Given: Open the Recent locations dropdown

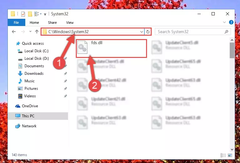Looking at the screenshot, I should pyautogui.click(x=30, y=32).
